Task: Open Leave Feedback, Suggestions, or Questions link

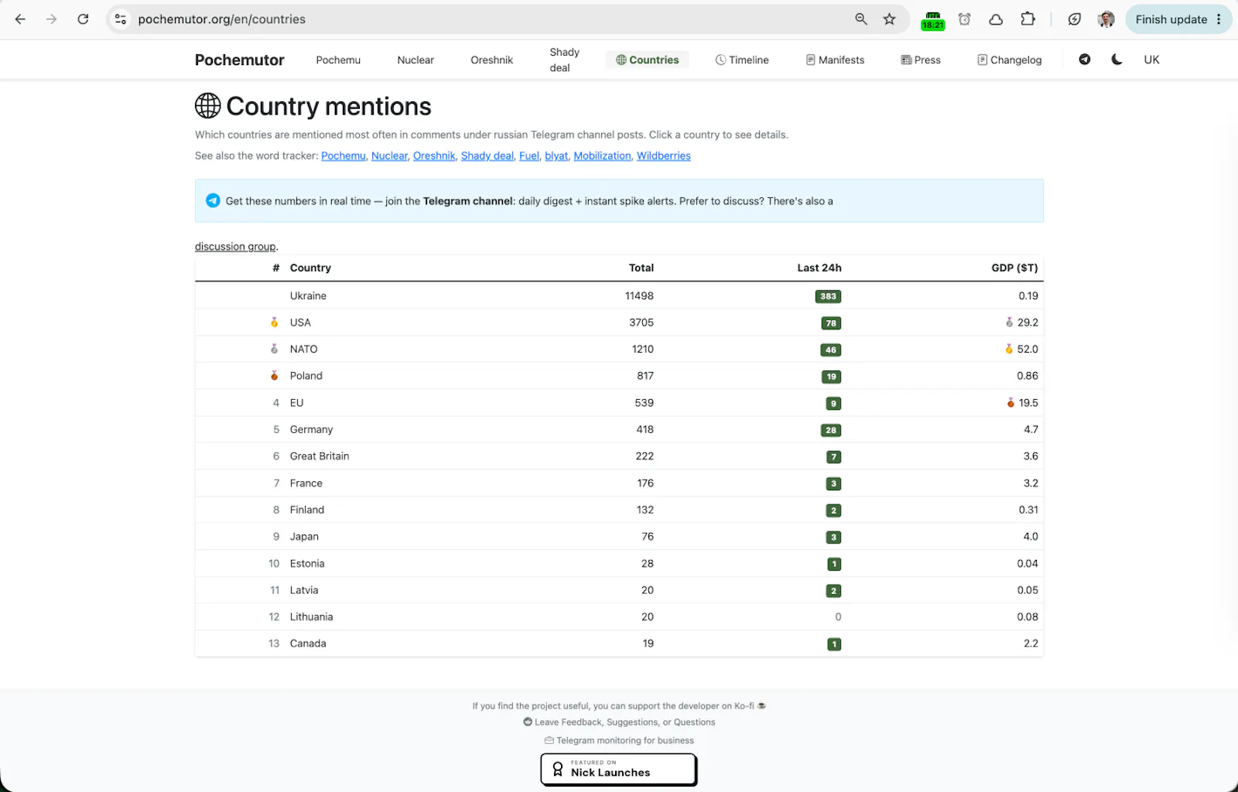Action: (x=619, y=722)
